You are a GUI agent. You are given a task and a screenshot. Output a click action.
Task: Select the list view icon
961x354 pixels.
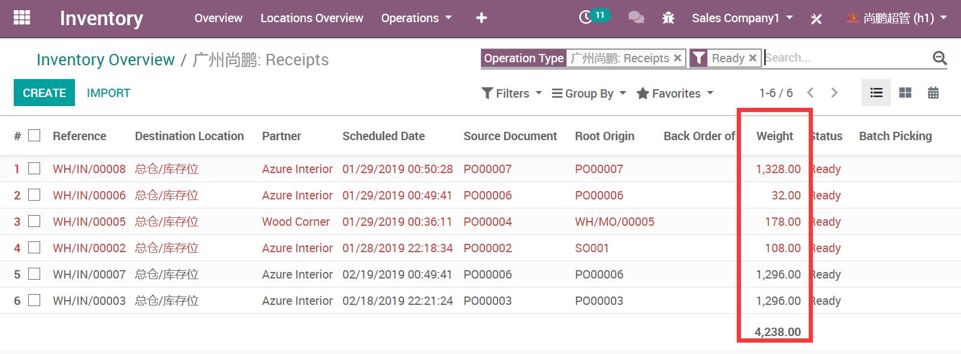coord(876,93)
